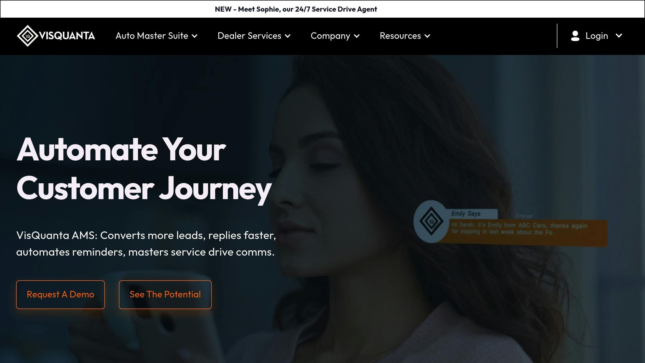
Task: Click the VISQUANTA wordmark in header
Action: (67, 36)
